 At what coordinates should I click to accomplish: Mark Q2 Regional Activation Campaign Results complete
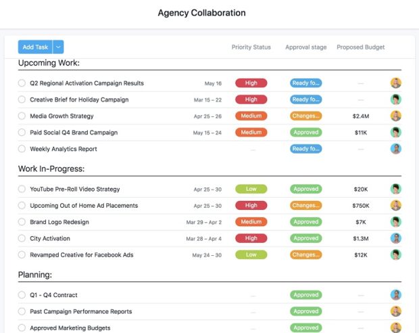[x=22, y=83]
